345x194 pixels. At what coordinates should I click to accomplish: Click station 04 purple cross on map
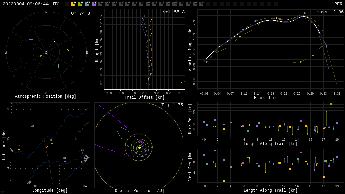[x=65, y=161]
